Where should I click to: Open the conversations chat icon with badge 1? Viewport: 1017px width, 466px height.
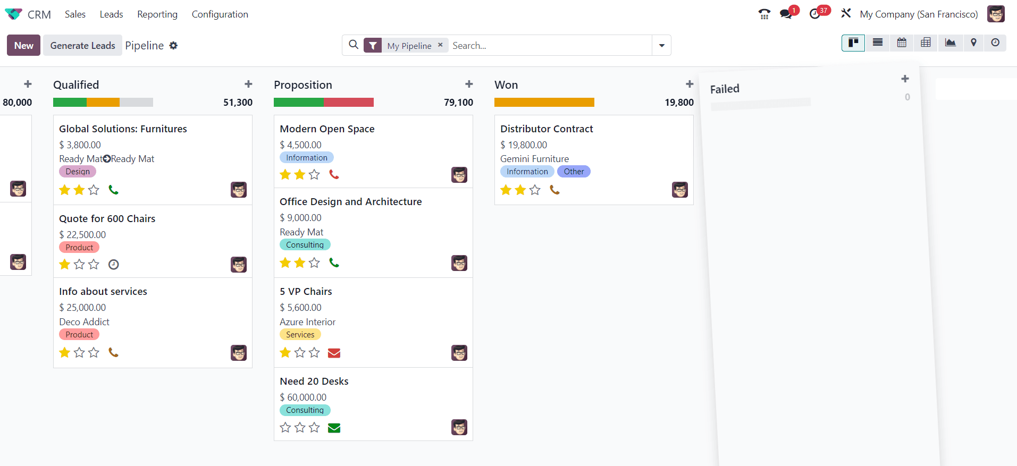[786, 14]
